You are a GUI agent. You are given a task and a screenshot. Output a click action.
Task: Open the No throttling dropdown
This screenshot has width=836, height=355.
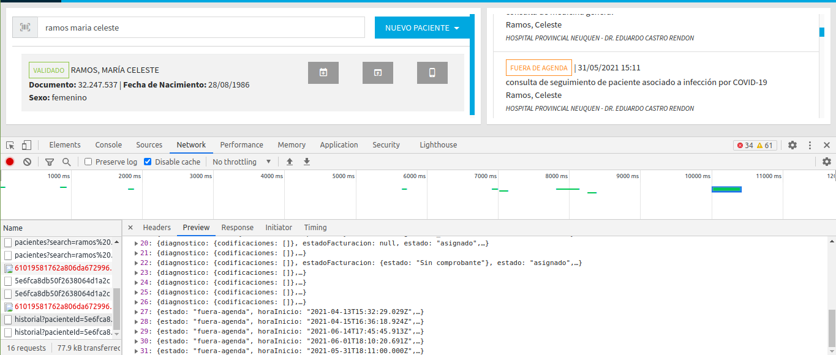point(242,162)
